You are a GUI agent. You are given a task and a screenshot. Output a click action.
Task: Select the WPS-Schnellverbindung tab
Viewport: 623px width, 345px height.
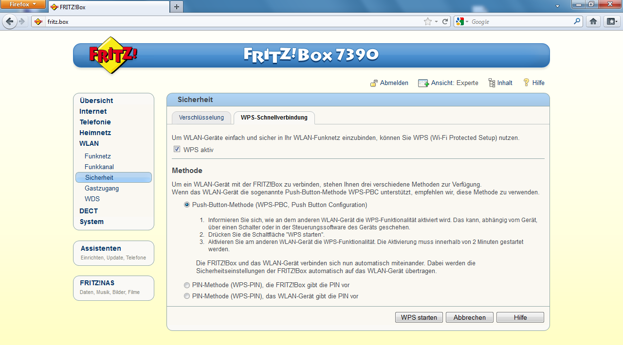coord(274,118)
